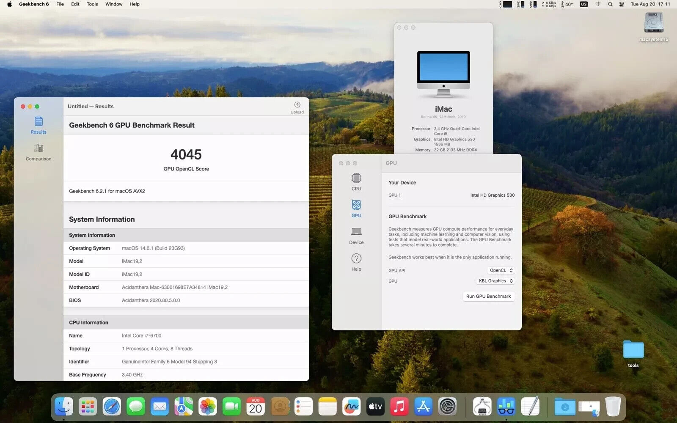This screenshot has width=677, height=423.
Task: Open System Information chip icon in dock
Action: 482,407
